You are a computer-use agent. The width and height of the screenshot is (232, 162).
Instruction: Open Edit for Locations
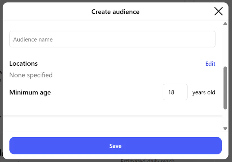click(x=210, y=64)
